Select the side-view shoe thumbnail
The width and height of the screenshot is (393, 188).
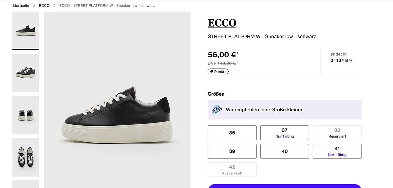(26, 30)
